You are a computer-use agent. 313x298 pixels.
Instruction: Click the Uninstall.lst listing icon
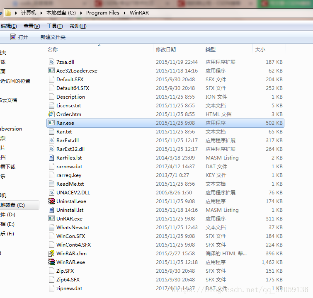point(51,210)
